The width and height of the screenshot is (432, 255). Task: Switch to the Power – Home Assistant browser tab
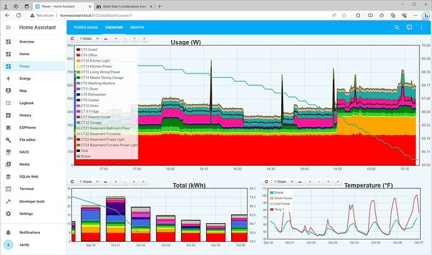click(x=63, y=6)
